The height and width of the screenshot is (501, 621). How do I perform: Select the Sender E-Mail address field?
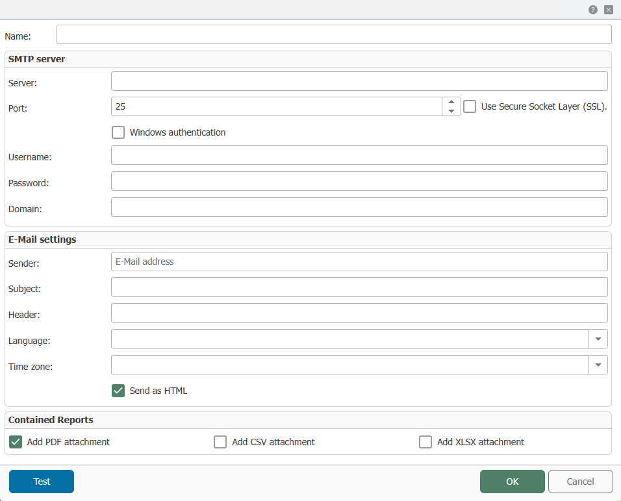pyautogui.click(x=360, y=262)
